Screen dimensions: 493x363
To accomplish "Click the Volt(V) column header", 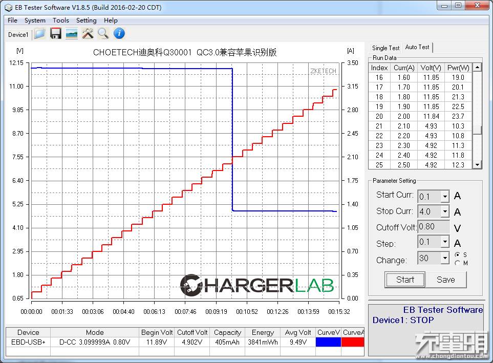I will coord(431,68).
